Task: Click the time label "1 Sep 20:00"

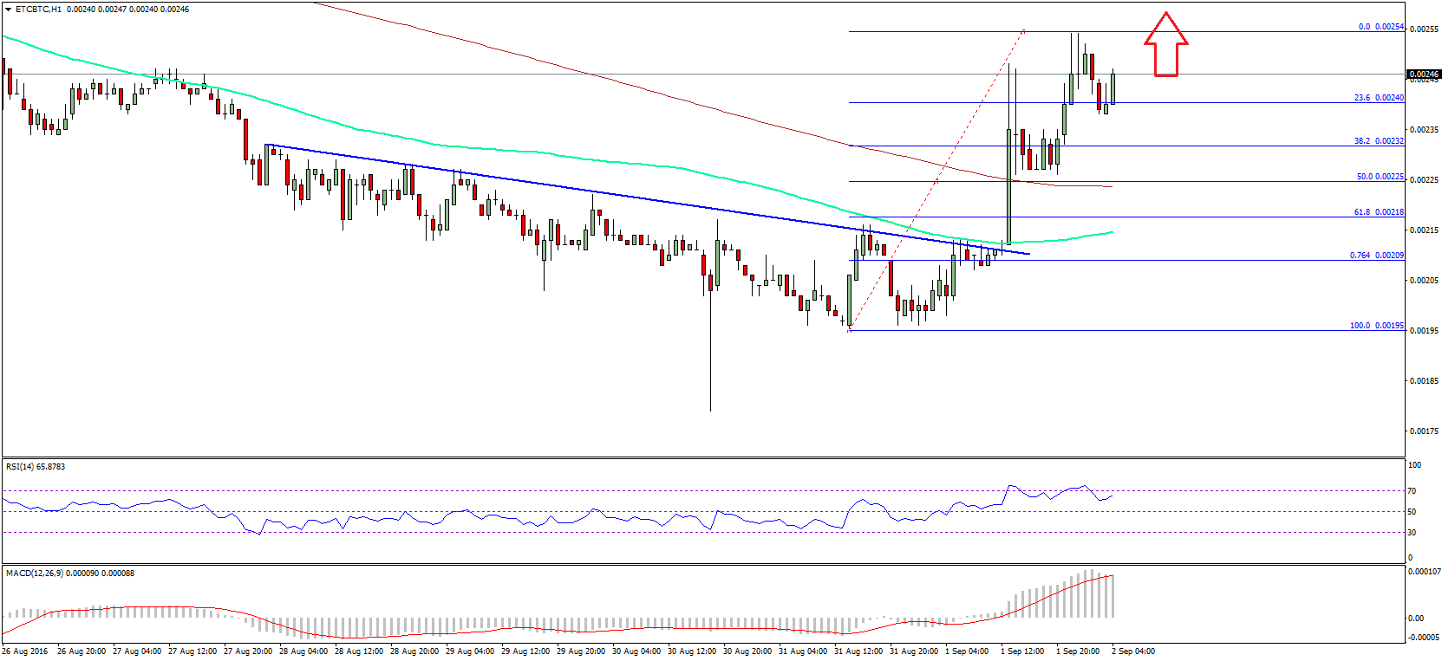Action: click(x=1078, y=651)
